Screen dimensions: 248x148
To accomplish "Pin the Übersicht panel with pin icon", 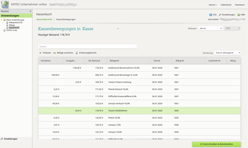I will [x=30, y=11].
